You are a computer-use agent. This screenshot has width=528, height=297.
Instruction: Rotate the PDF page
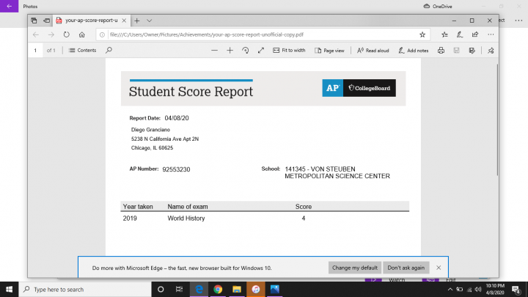pos(245,51)
